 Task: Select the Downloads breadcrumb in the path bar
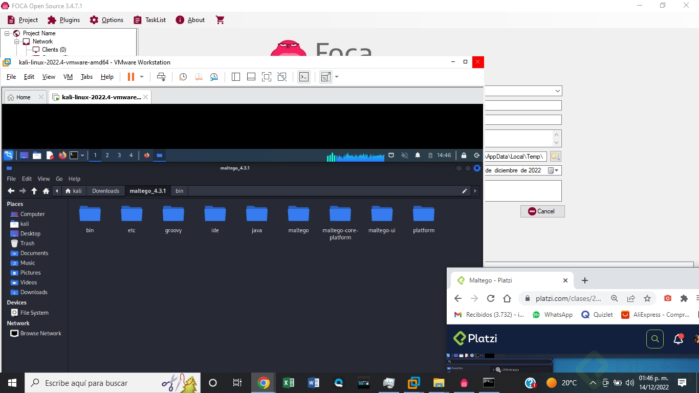(105, 191)
